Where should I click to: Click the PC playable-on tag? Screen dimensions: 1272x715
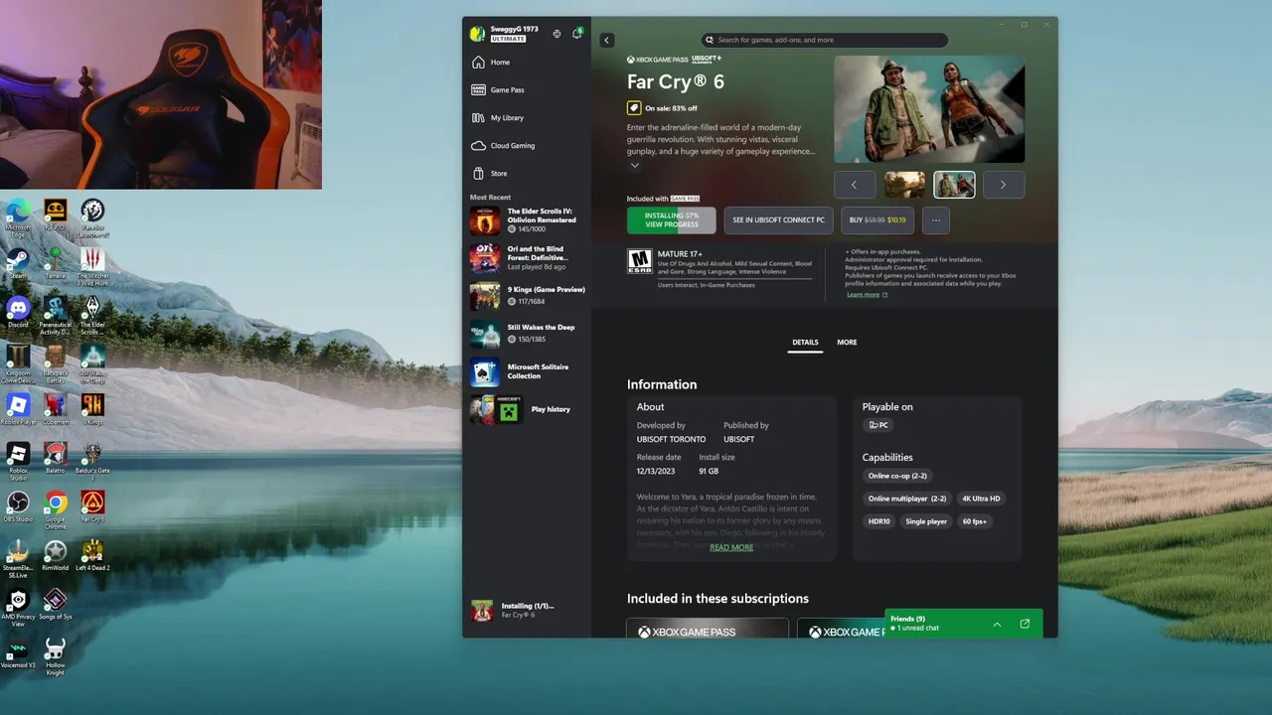pos(878,425)
